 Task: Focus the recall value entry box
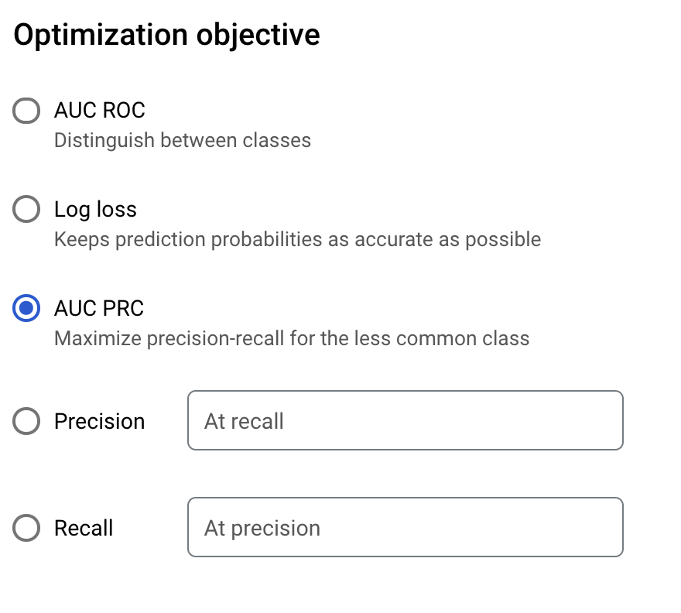[x=405, y=420]
